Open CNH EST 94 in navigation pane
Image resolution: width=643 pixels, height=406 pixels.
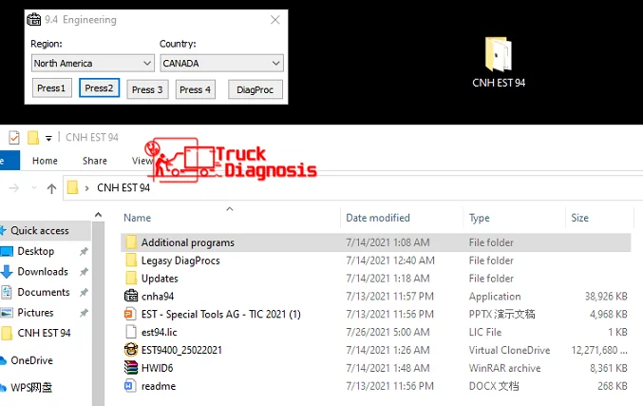point(44,333)
